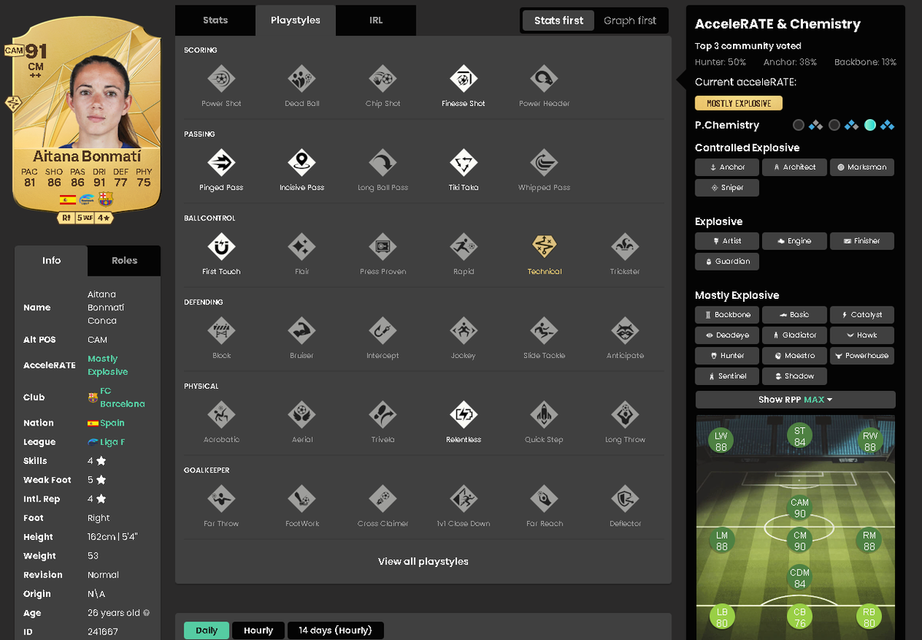Click the CAM 90 position marker
This screenshot has height=640, width=922.
pos(800,508)
